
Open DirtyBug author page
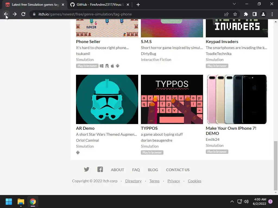(149, 54)
